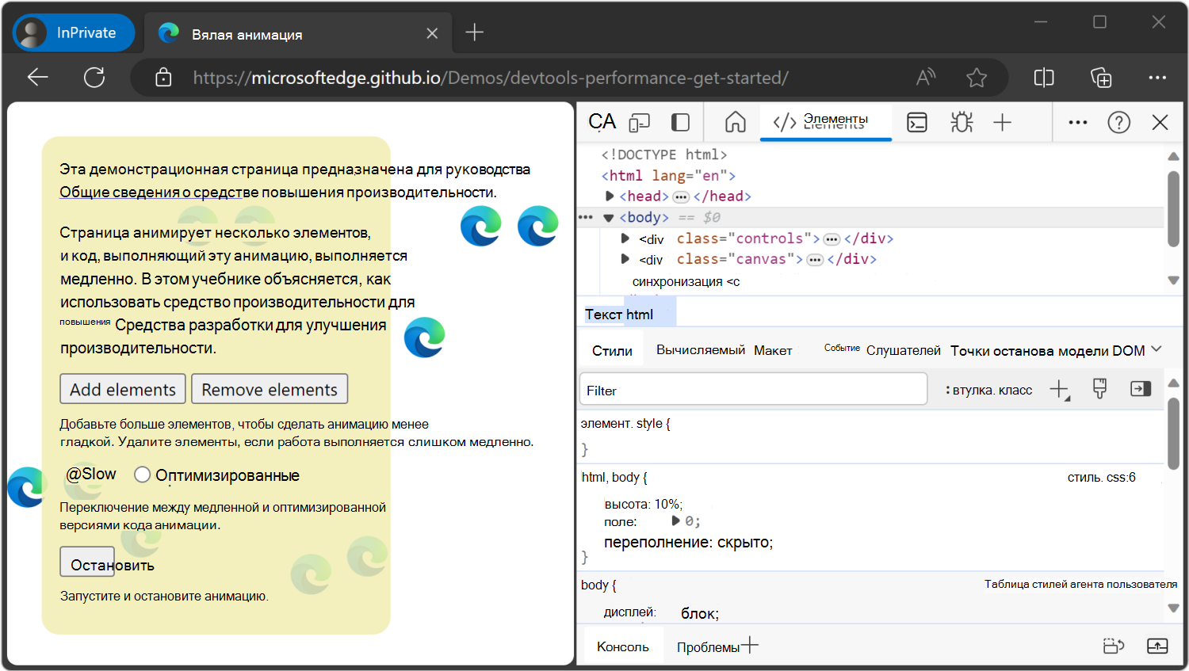Toggle device emulation mode
The image size is (1189, 671).
tap(640, 122)
